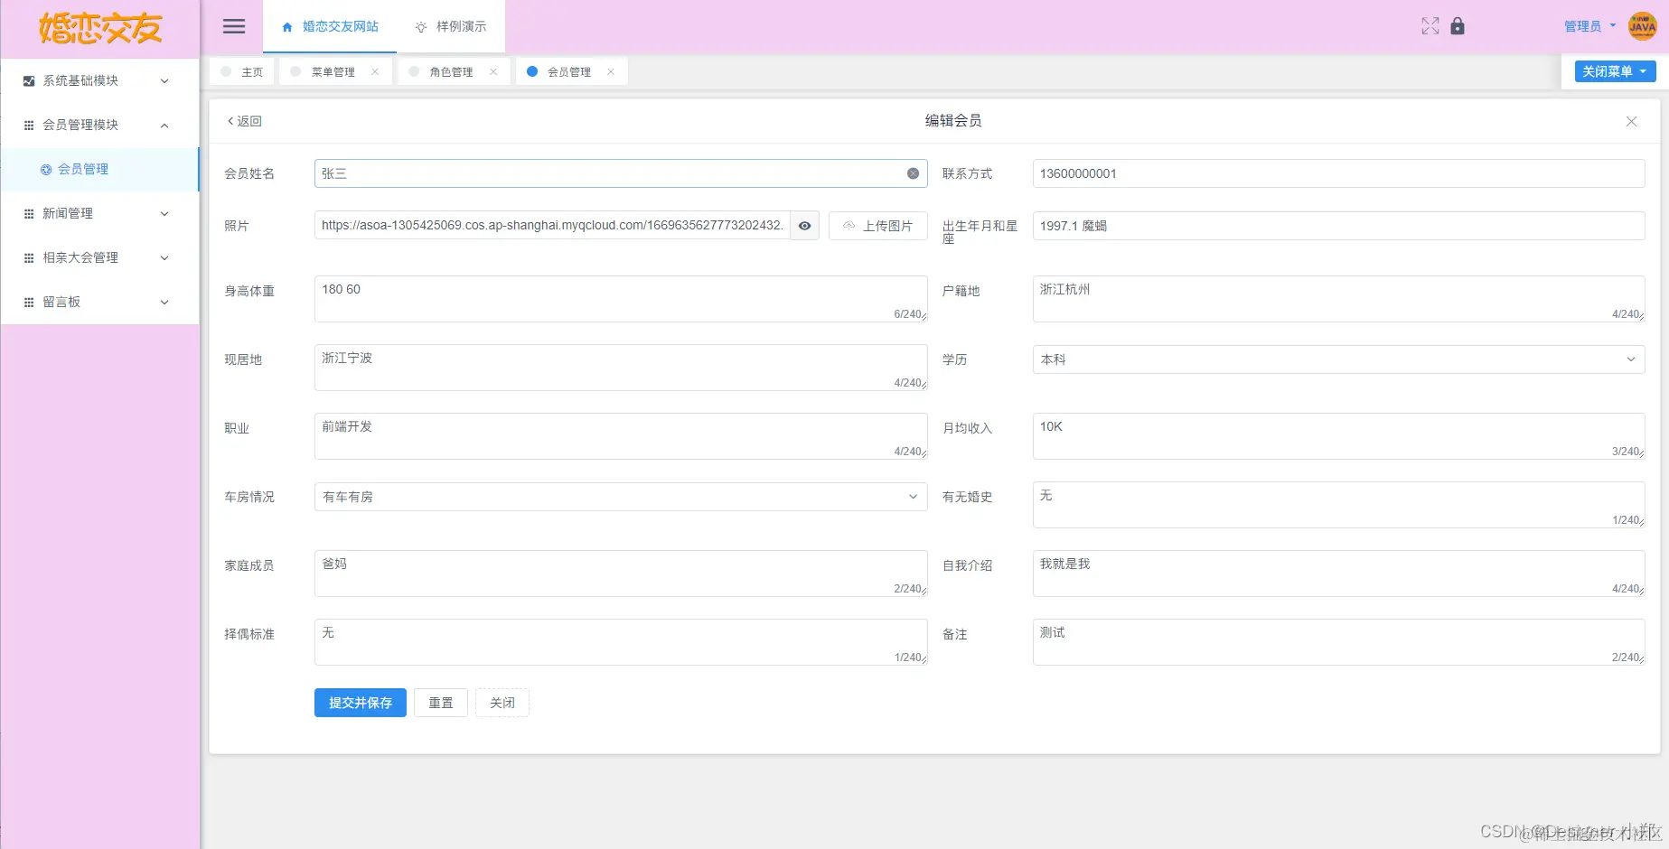
Task: Collapse the 会员管理模块 menu chevron
Action: [x=164, y=126]
